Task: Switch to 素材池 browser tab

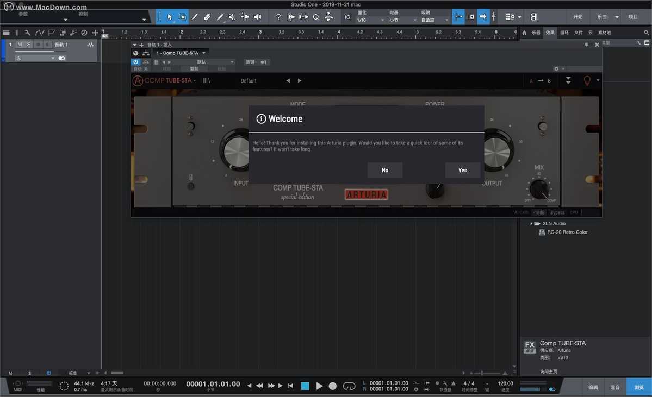Action: click(605, 33)
